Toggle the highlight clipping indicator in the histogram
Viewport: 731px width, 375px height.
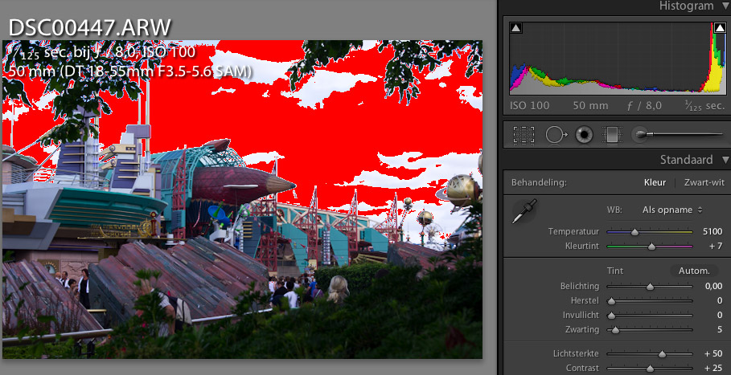(720, 28)
